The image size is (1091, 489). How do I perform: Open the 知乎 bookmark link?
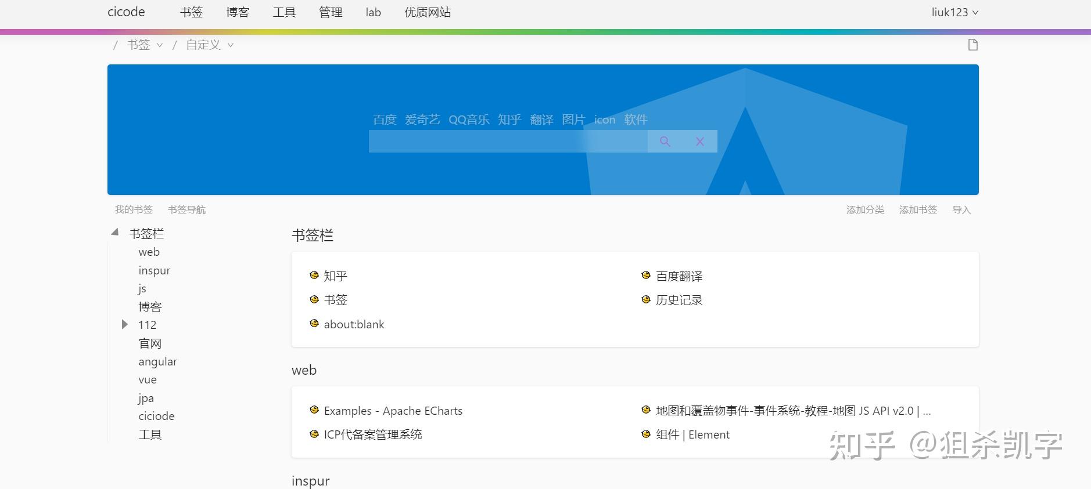click(x=335, y=276)
